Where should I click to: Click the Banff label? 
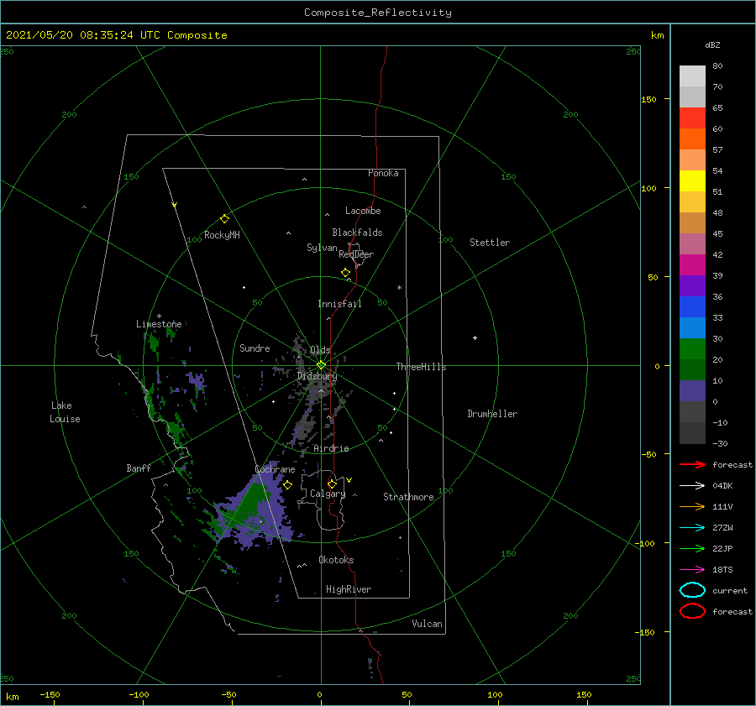click(x=139, y=468)
